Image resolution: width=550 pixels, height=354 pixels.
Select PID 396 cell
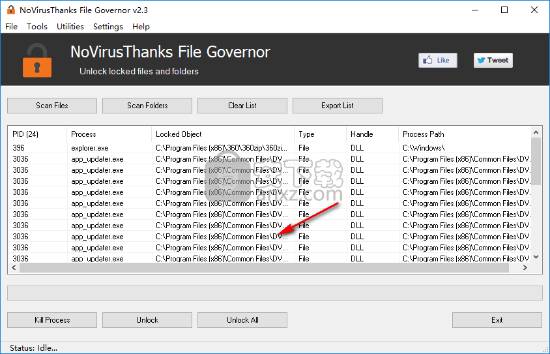coord(19,148)
